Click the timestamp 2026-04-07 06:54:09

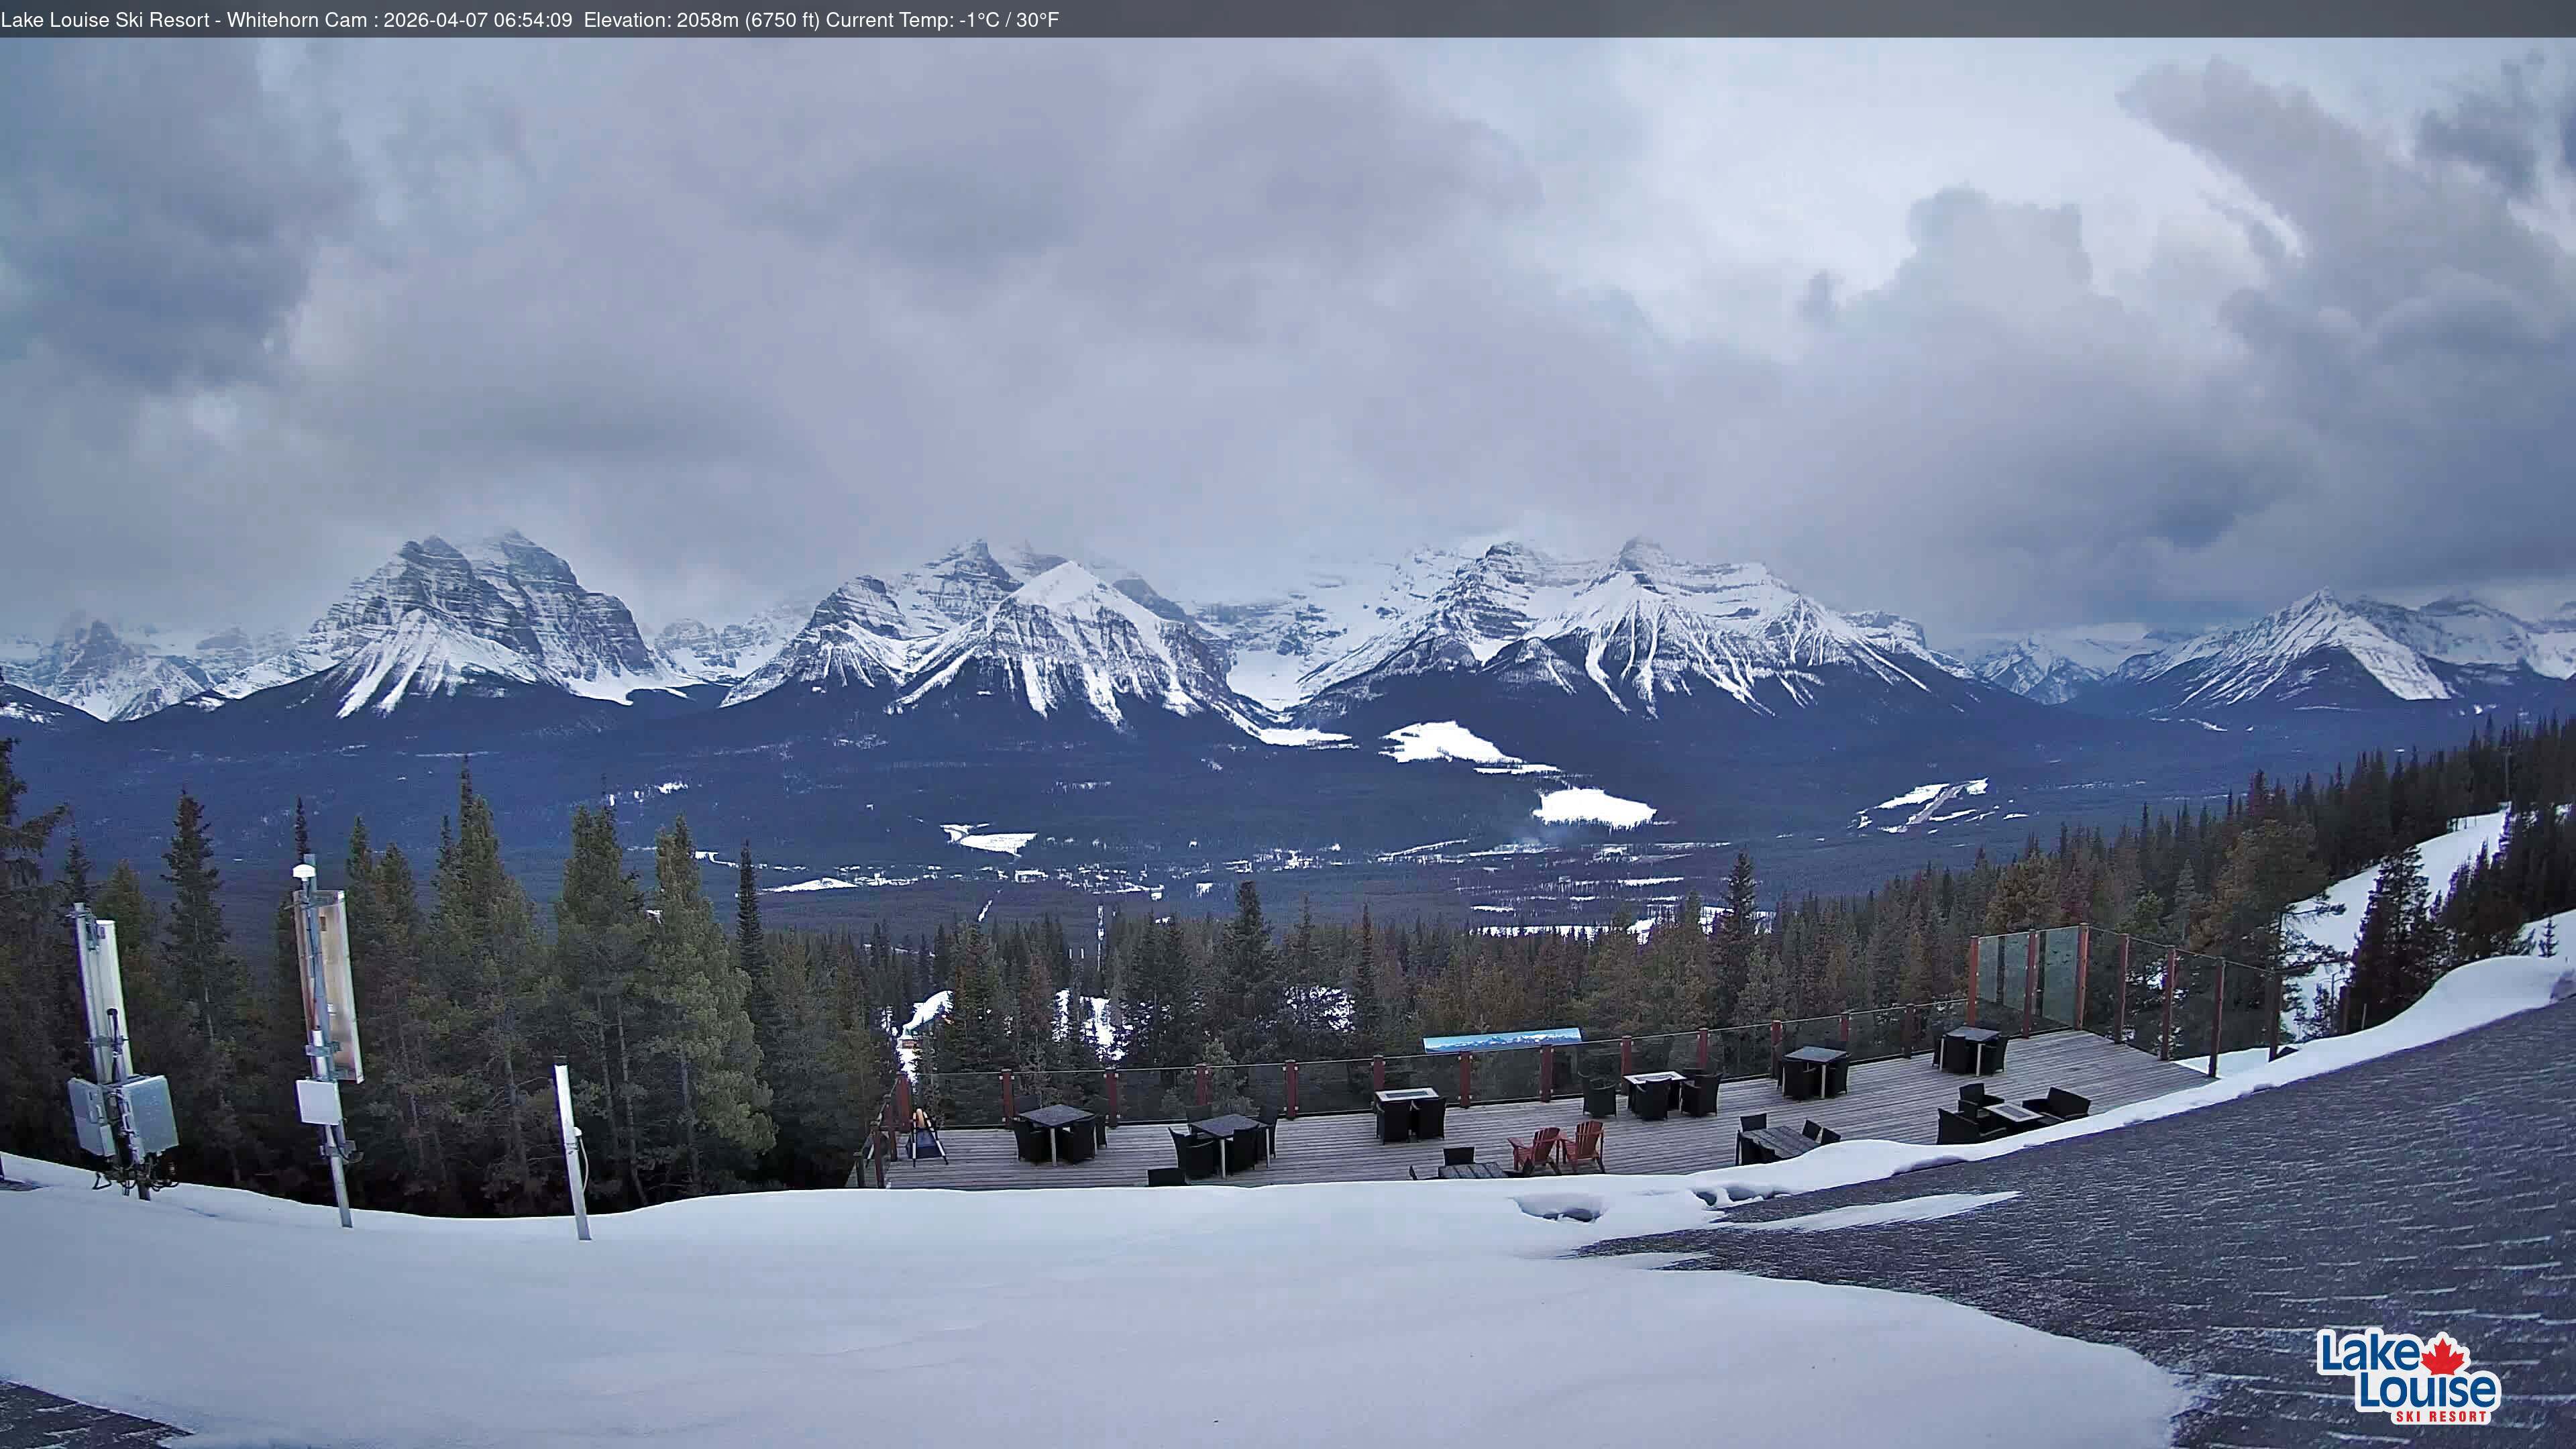[x=477, y=19]
